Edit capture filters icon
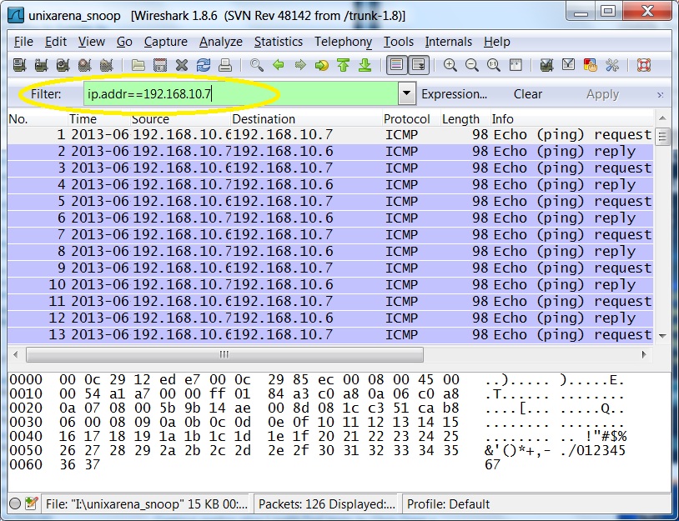The width and height of the screenshot is (679, 521). [547, 65]
